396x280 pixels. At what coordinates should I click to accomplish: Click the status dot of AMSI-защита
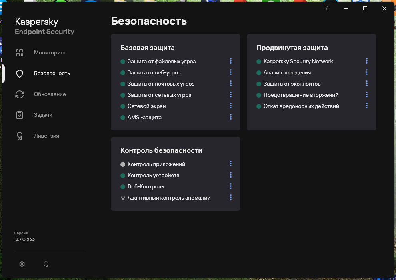[x=123, y=118]
